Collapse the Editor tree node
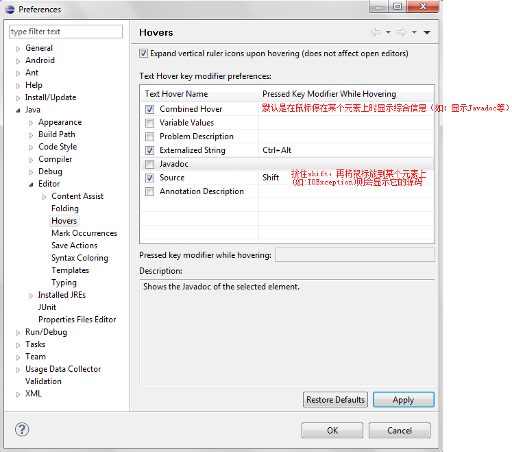 coord(31,185)
